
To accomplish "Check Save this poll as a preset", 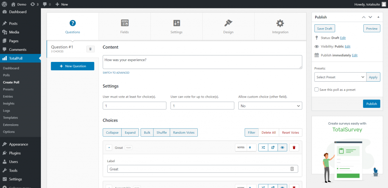I will pyautogui.click(x=316, y=90).
